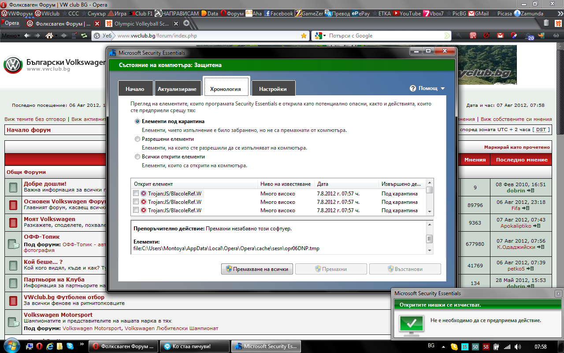This screenshot has height=353, width=564.
Task: Open the VWФорум bookmark in bookmarks bar
Action: (x=17, y=13)
